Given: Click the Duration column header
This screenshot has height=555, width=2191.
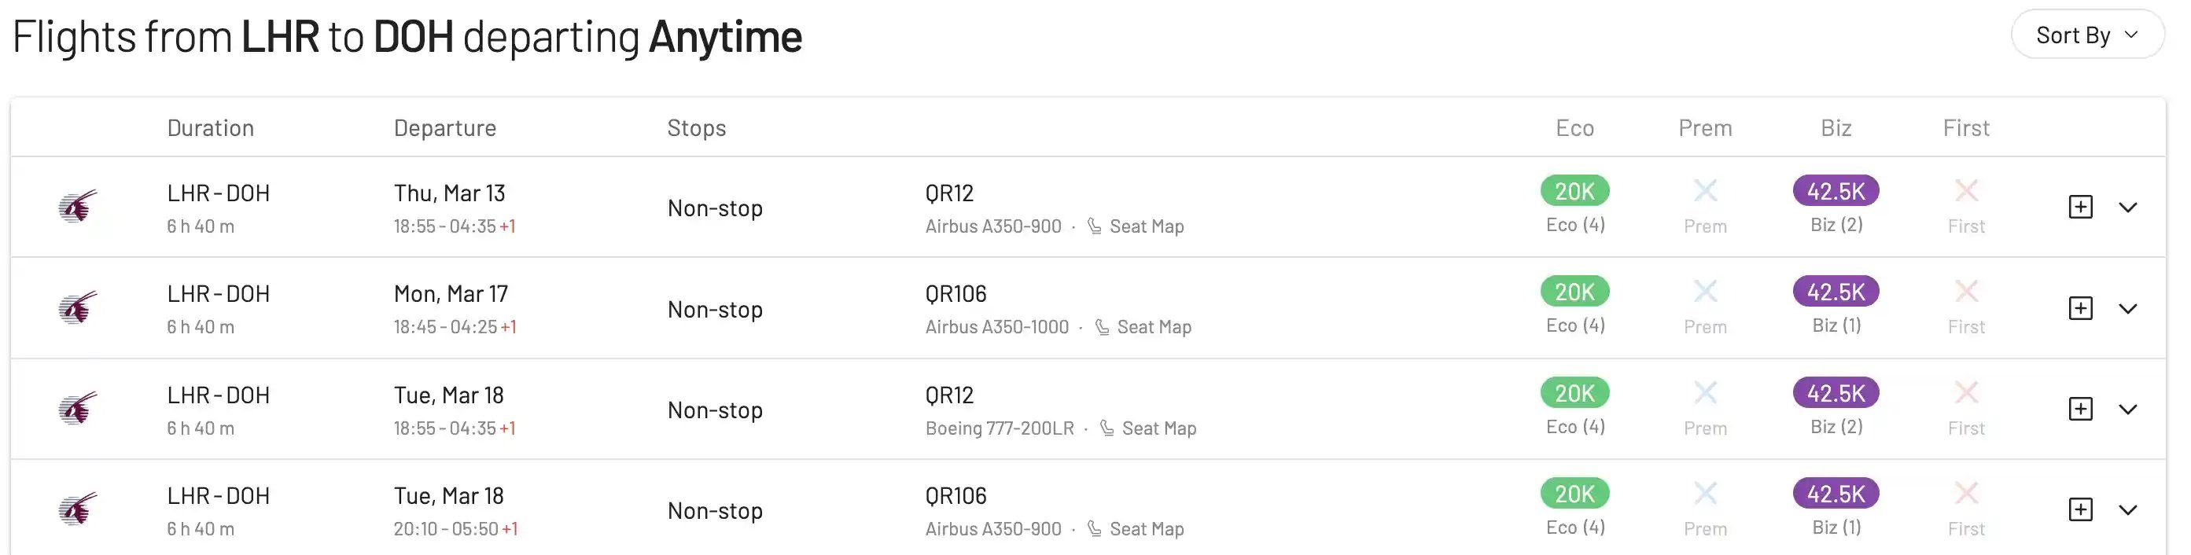Looking at the screenshot, I should tap(210, 127).
